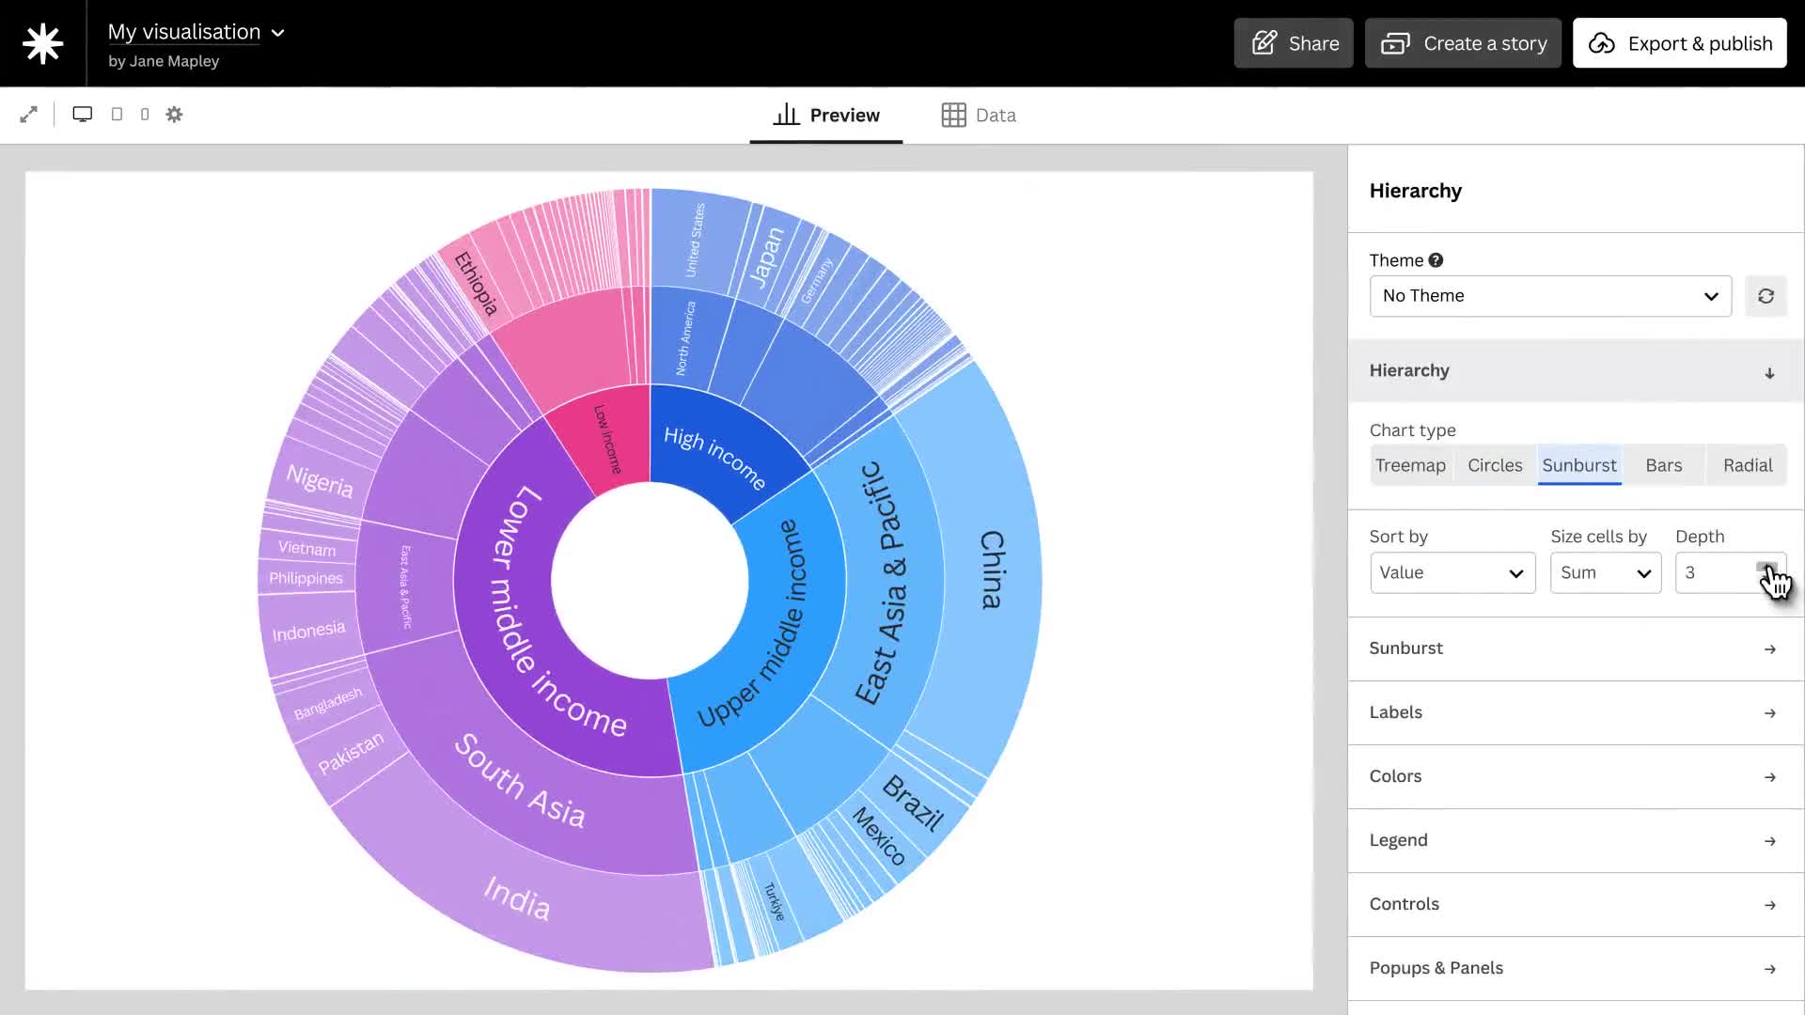Open the Sort by Value dropdown
The height and width of the screenshot is (1015, 1805).
1452,572
